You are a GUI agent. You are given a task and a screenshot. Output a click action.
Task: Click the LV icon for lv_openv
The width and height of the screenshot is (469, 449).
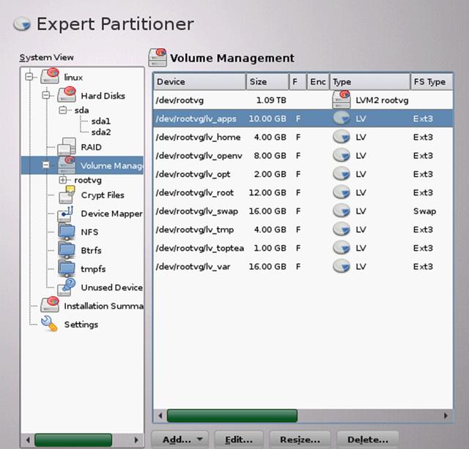click(341, 155)
